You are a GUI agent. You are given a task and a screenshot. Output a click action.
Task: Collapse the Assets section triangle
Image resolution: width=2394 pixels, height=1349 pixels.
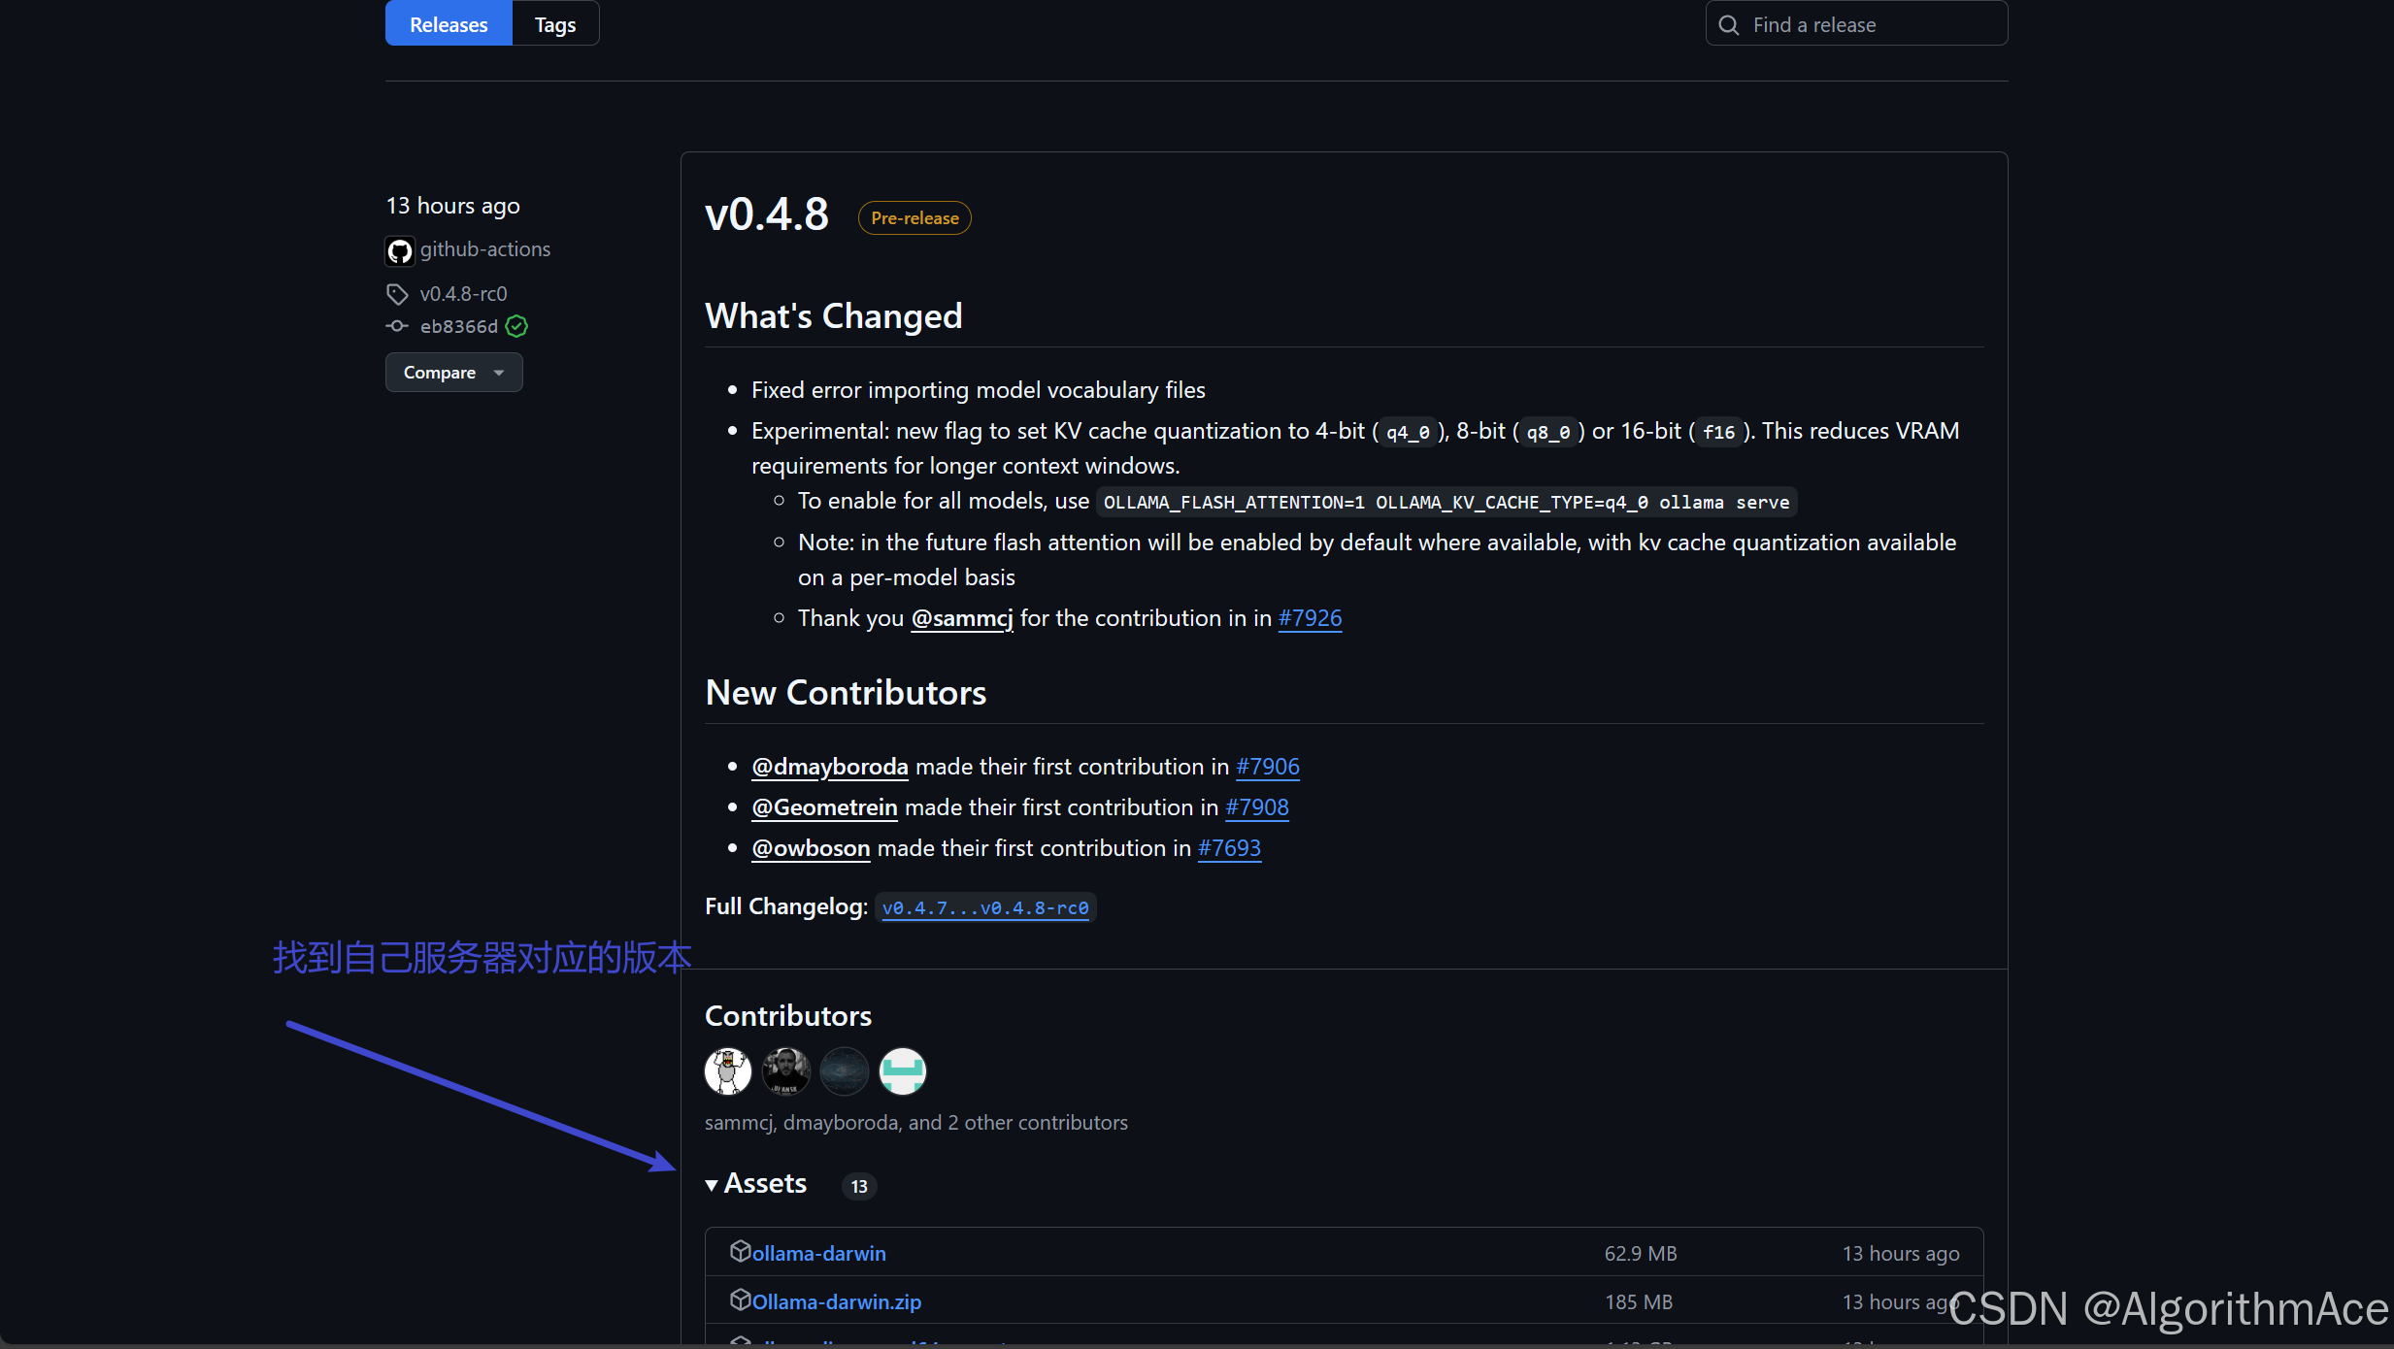(712, 1185)
